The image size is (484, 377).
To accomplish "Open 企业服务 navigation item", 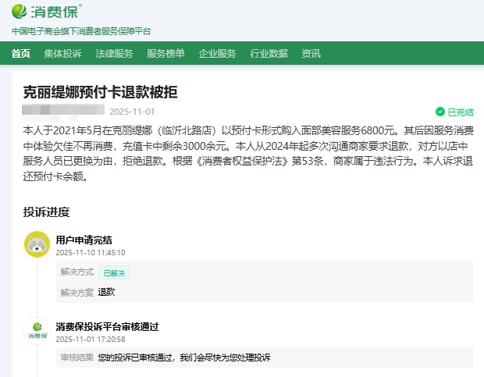I will [x=217, y=54].
